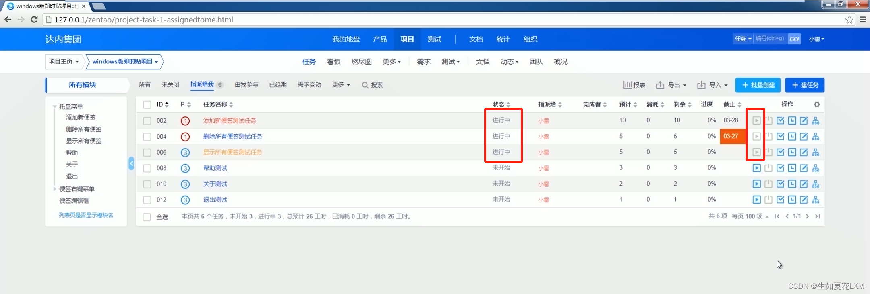The image size is (870, 294).
Task: Open 测试 in top blue menu
Action: [x=434, y=39]
